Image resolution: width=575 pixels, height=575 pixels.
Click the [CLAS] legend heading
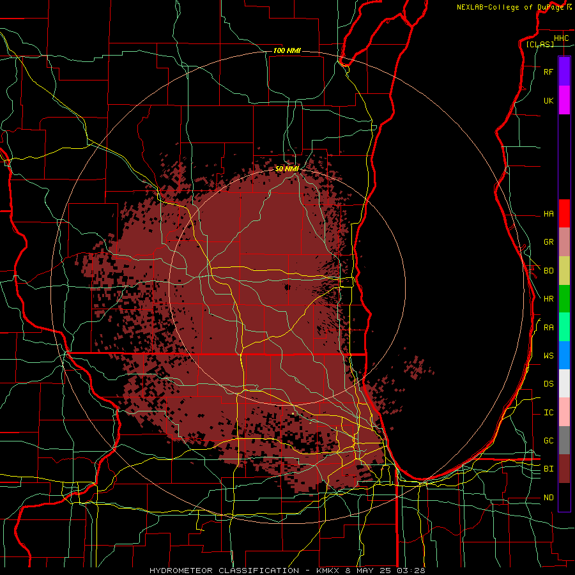[540, 44]
